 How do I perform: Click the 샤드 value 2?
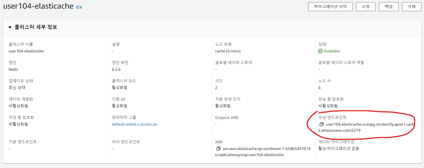tap(216, 88)
